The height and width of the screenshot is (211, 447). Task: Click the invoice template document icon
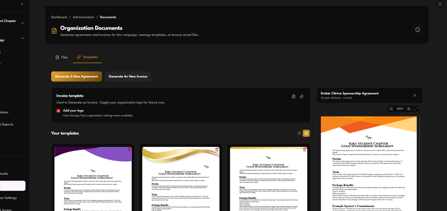click(x=294, y=96)
